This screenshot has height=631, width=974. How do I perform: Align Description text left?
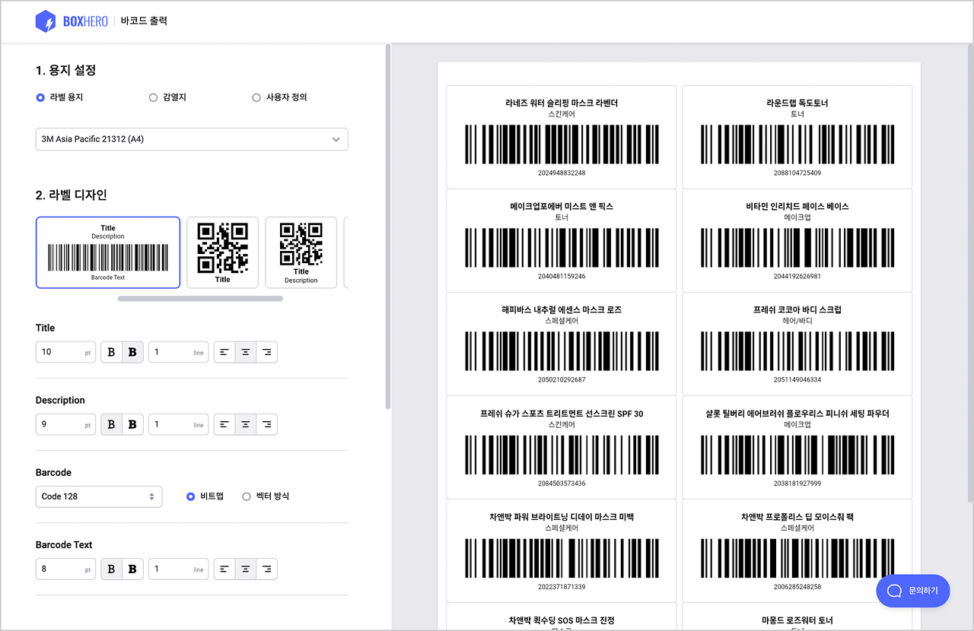224,424
